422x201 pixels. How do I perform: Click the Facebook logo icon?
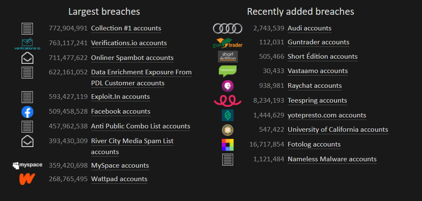click(x=27, y=112)
